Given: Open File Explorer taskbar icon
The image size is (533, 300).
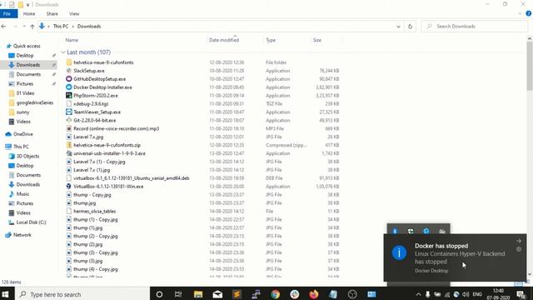Looking at the screenshot, I should tap(198, 294).
